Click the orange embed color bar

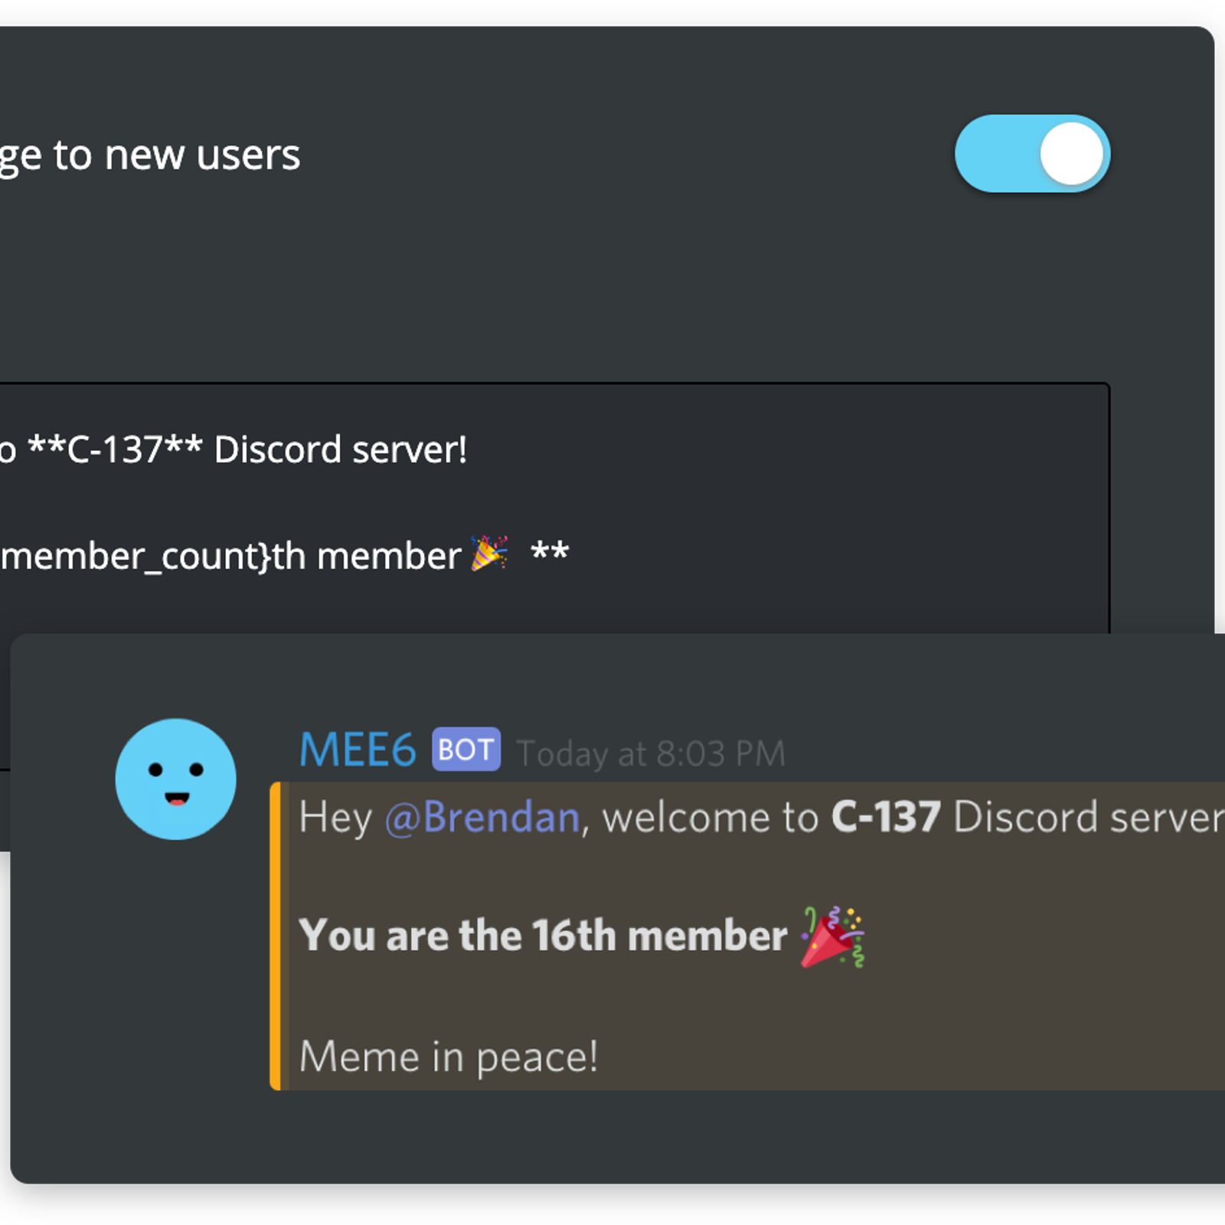click(276, 936)
